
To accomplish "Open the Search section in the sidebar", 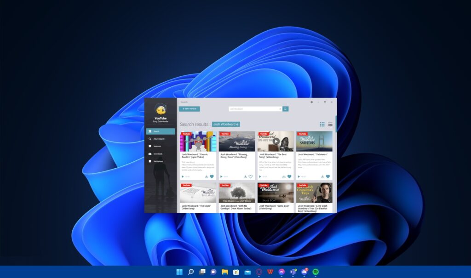I will point(161,131).
